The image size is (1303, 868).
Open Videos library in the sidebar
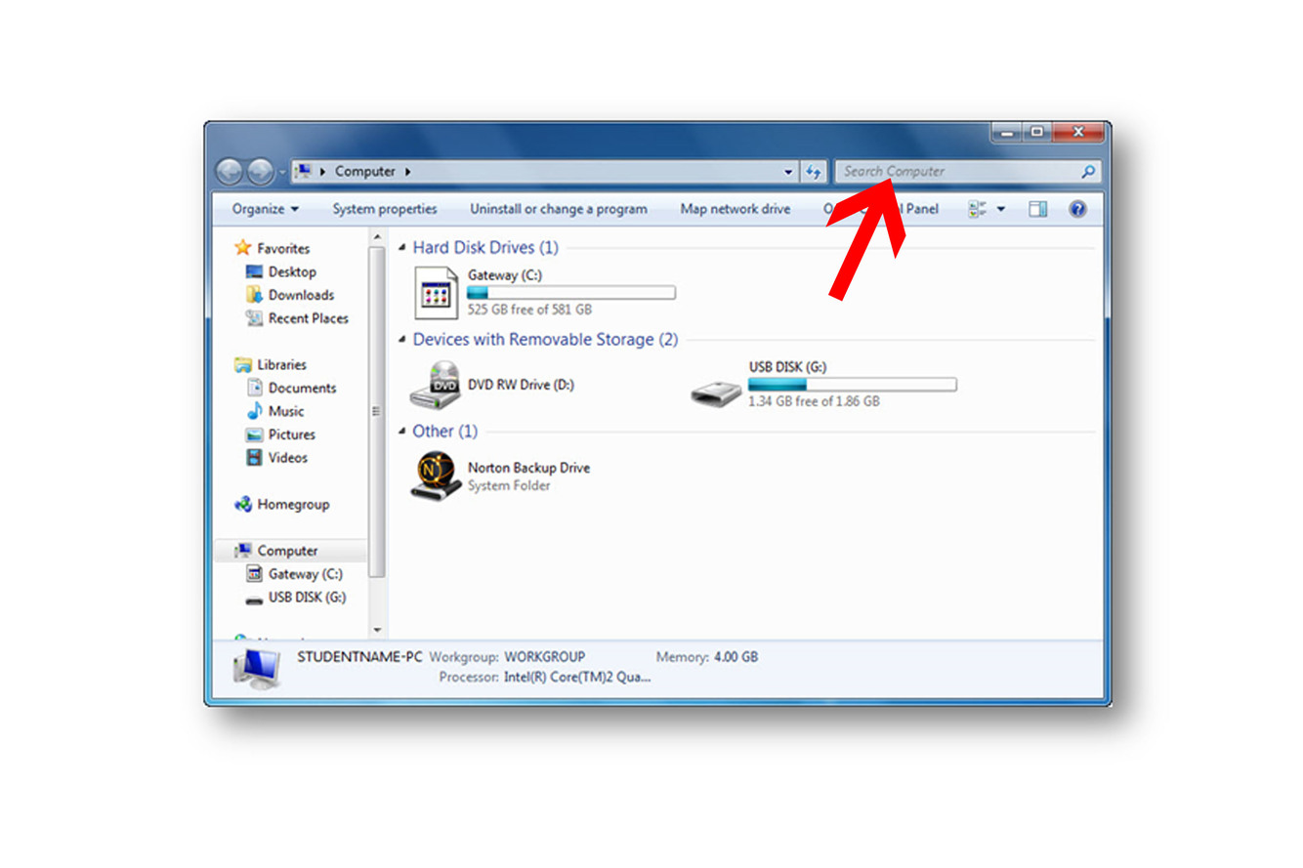(x=288, y=458)
